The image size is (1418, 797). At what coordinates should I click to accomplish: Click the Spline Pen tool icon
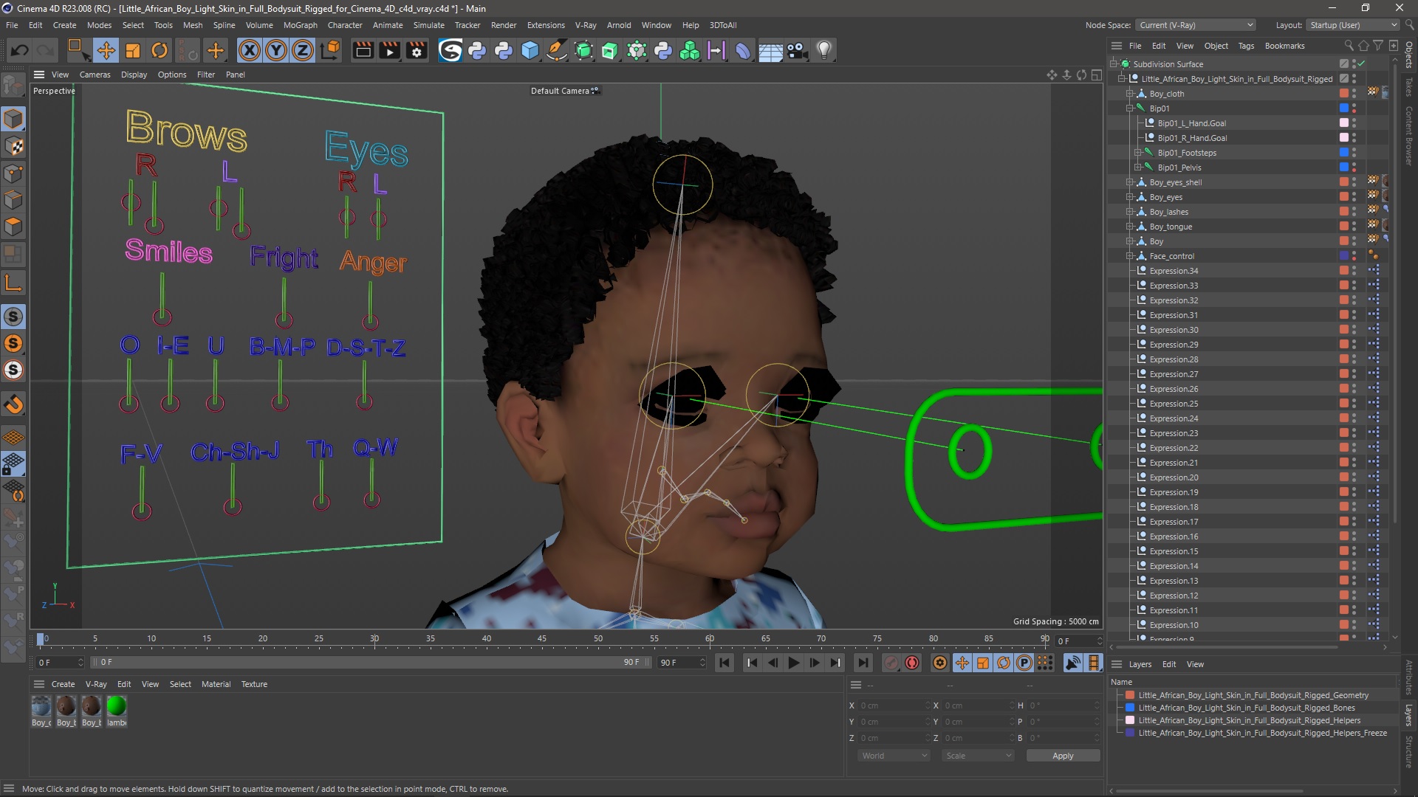click(x=557, y=50)
